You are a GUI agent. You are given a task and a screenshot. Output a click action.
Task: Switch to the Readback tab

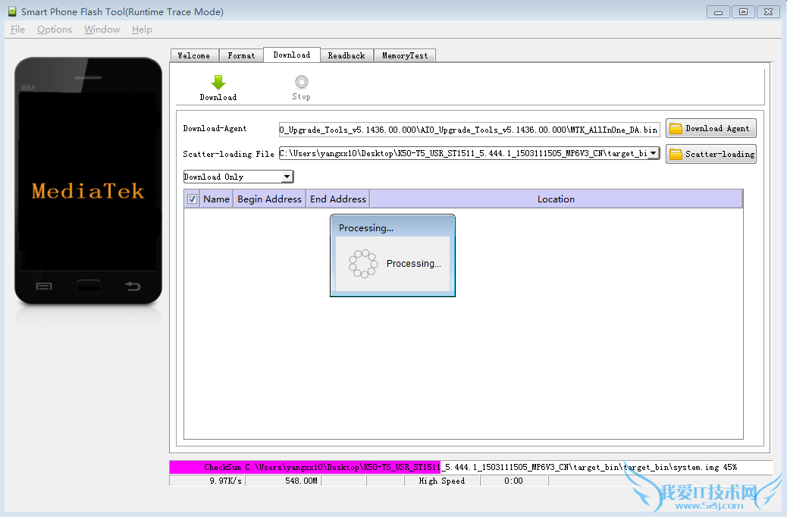click(346, 55)
